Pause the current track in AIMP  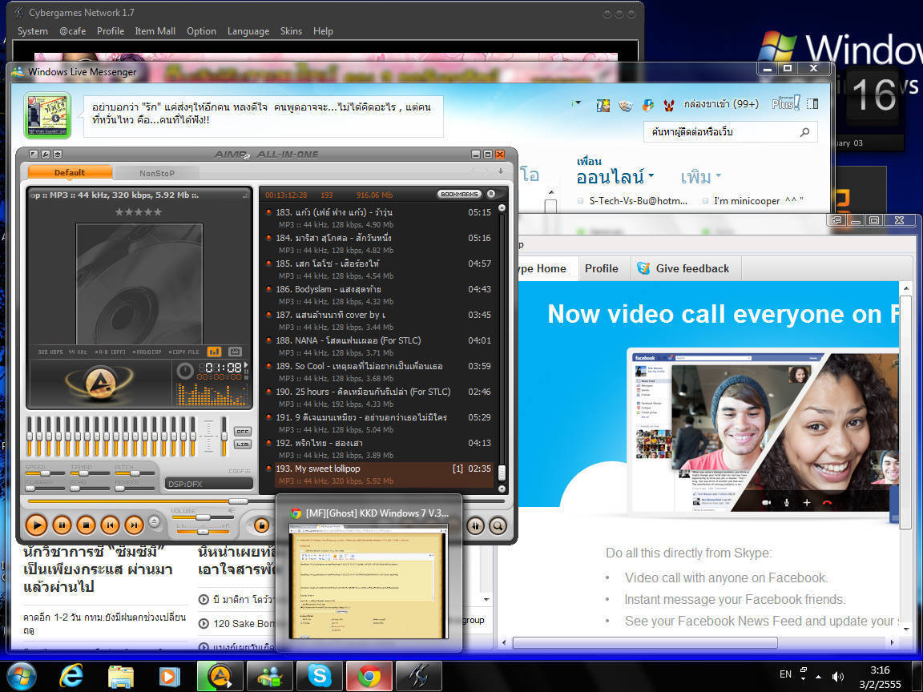61,525
